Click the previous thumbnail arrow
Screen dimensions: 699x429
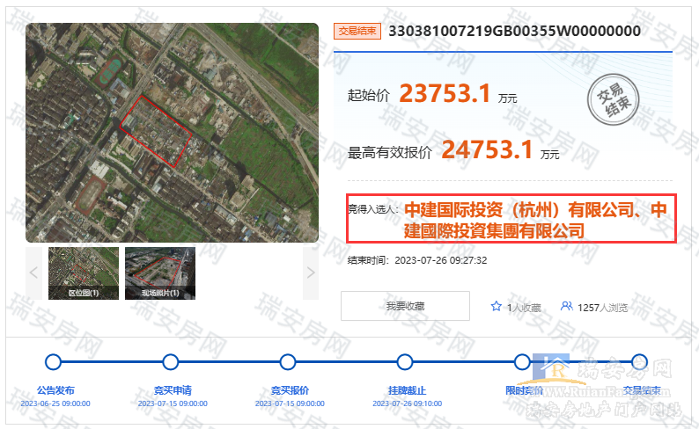pos(33,273)
